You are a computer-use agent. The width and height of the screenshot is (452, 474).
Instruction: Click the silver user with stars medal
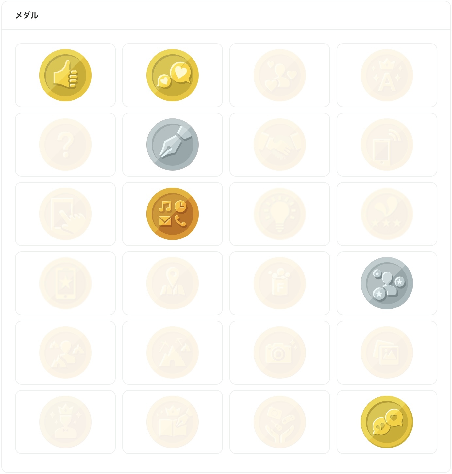click(x=387, y=283)
